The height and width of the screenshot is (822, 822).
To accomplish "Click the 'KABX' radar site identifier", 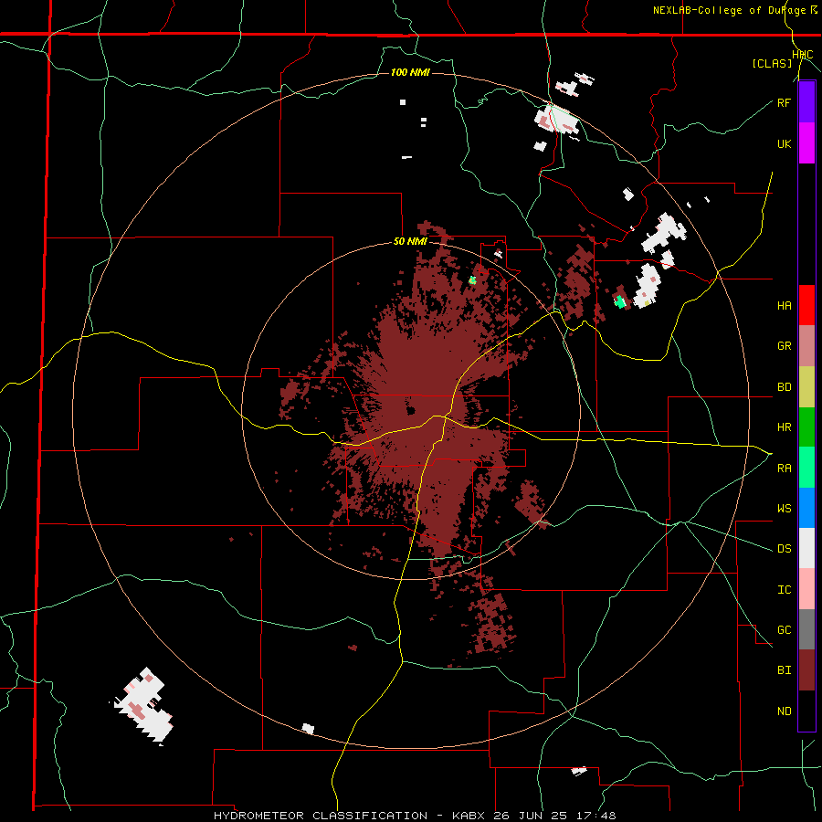I will pyautogui.click(x=469, y=816).
